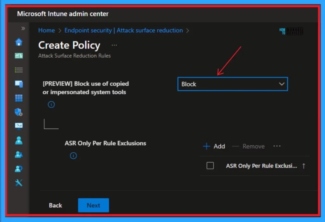Select the Devices sidebar icon
This screenshot has width=325, height=222.
pos(19,84)
